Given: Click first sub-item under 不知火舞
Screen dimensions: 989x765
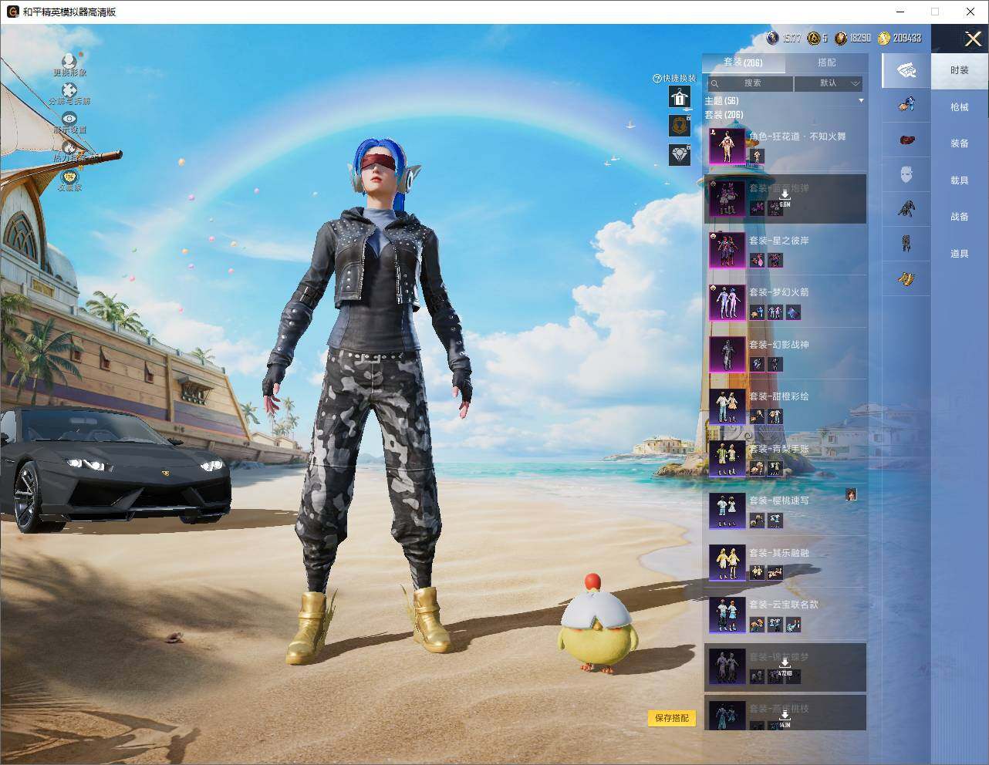Looking at the screenshot, I should (x=757, y=157).
